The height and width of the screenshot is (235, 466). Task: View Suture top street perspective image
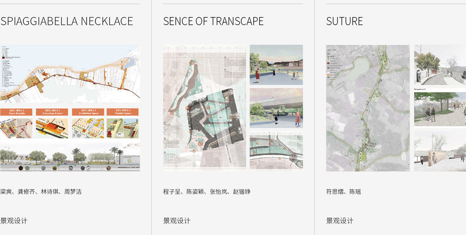point(440,65)
